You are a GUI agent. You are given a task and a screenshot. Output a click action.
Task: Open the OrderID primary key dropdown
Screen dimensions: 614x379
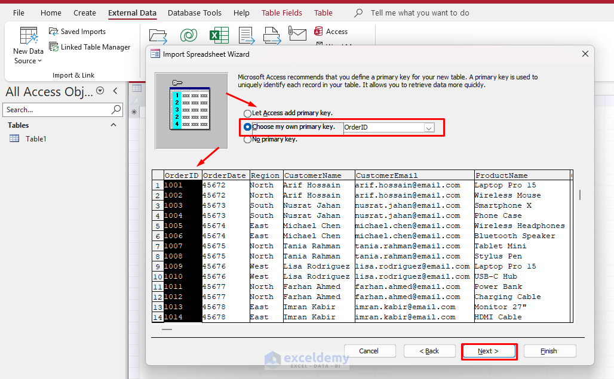429,128
